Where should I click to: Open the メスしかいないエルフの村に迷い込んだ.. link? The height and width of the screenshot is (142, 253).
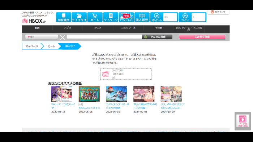click(x=172, y=106)
